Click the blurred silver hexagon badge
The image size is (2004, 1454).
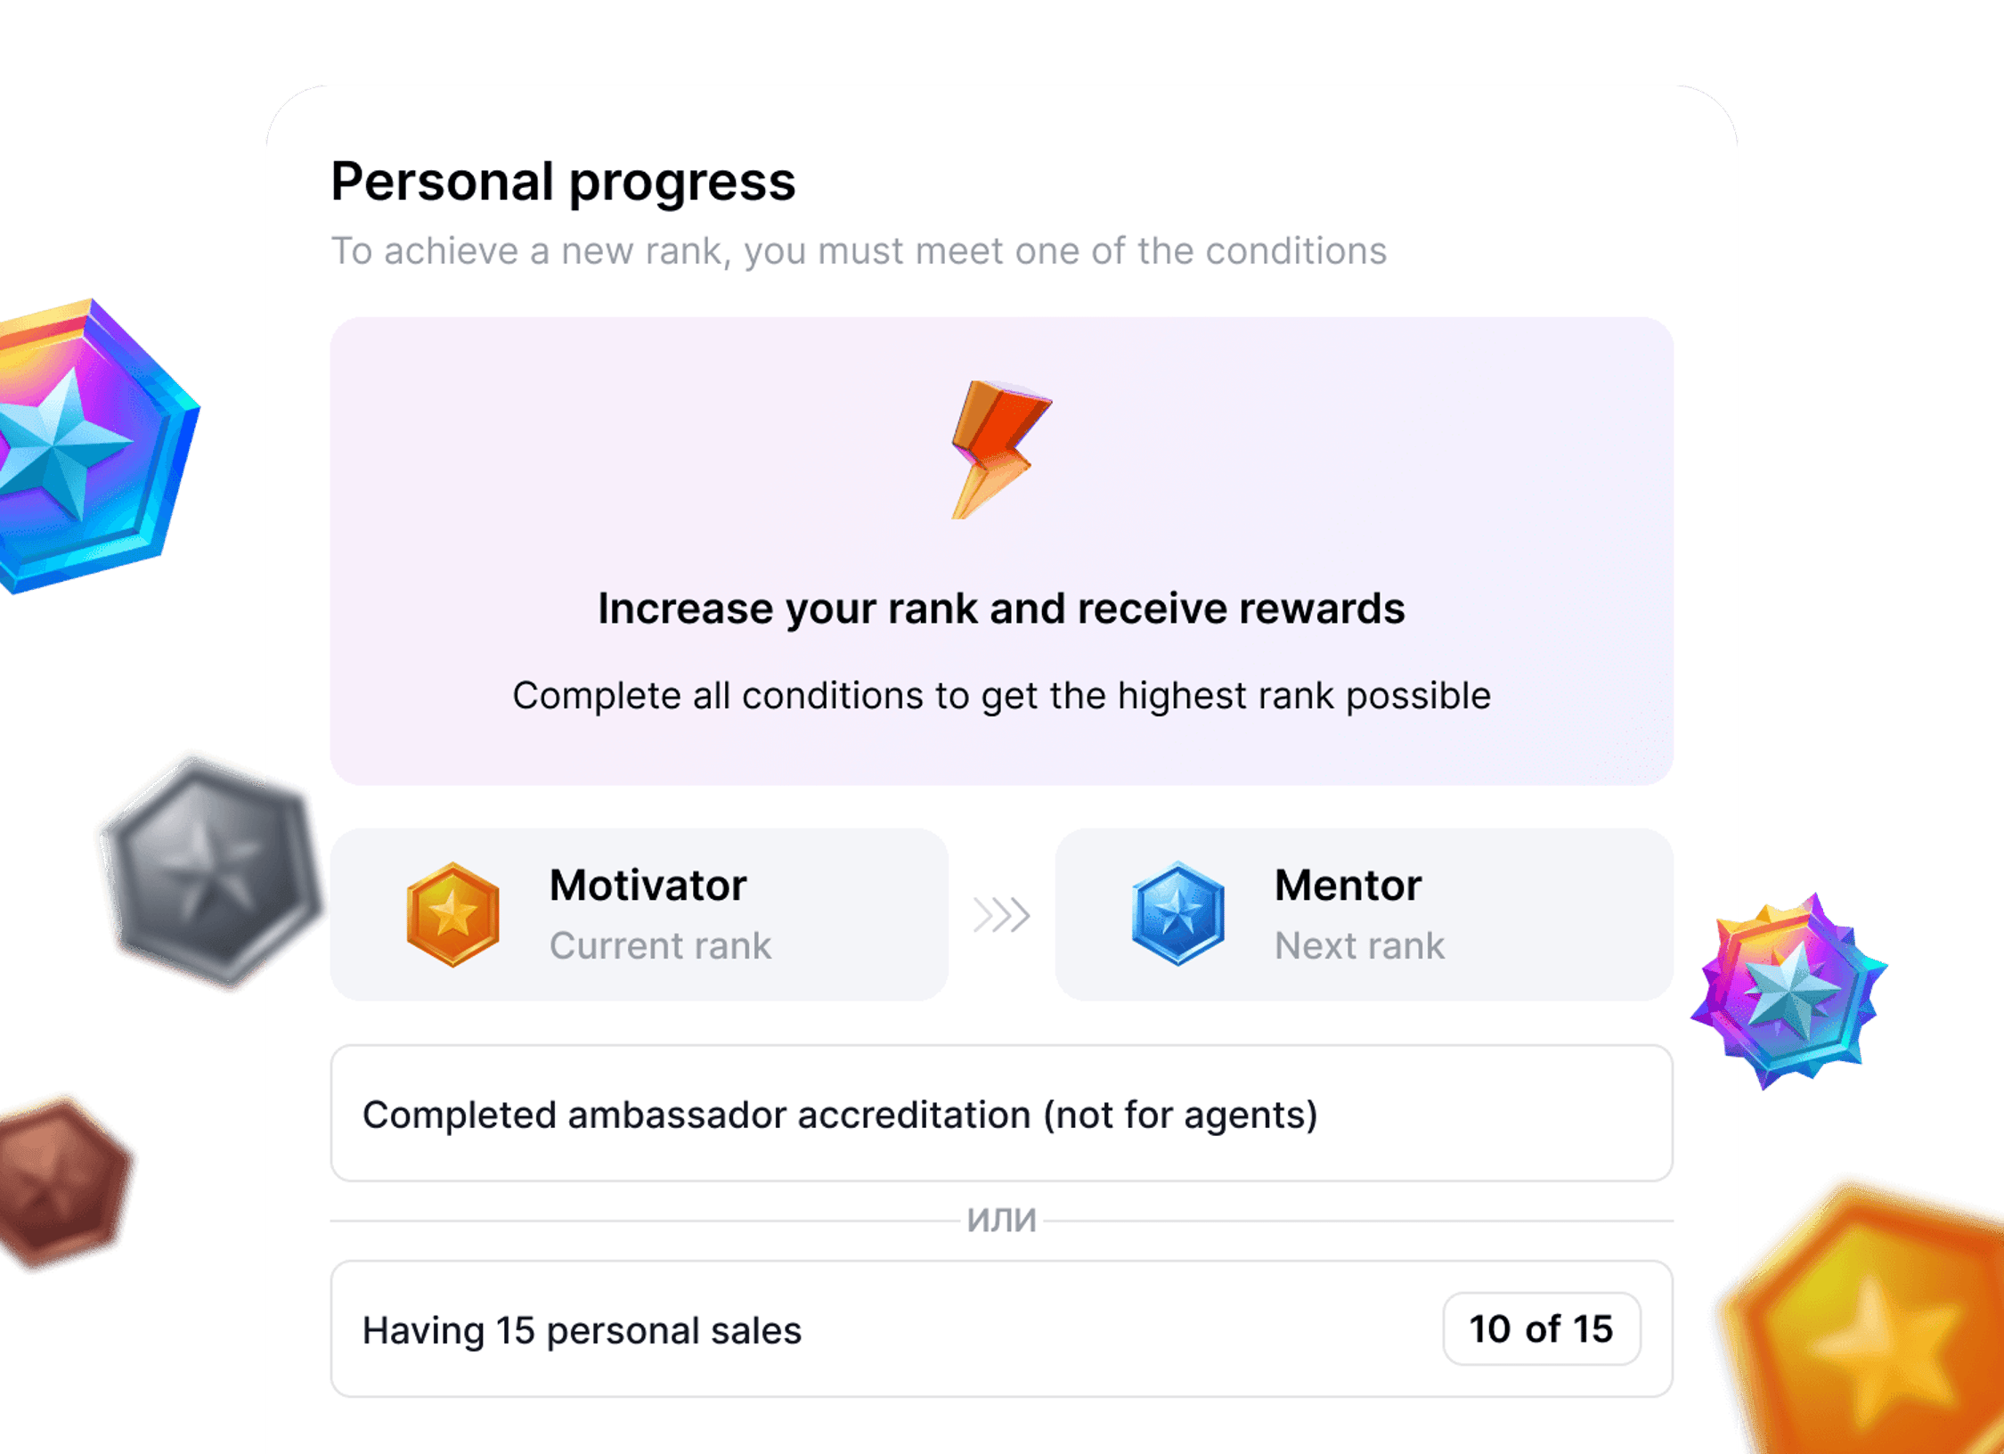(212, 873)
